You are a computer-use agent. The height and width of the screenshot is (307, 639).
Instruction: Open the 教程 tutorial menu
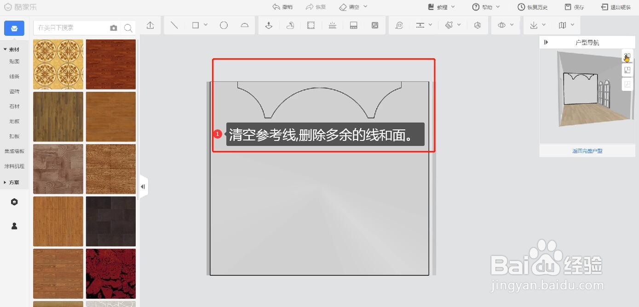point(441,7)
